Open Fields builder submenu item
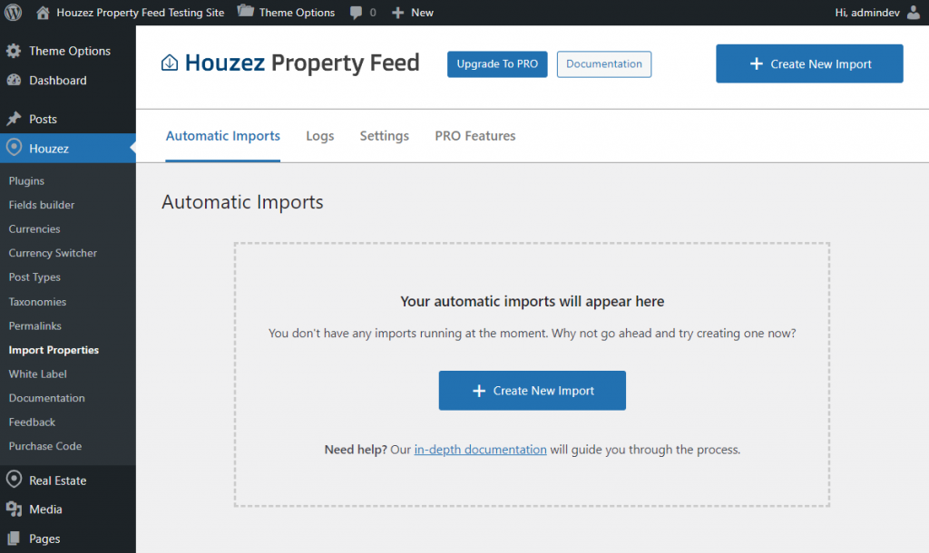Image resolution: width=929 pixels, height=553 pixels. (x=42, y=205)
